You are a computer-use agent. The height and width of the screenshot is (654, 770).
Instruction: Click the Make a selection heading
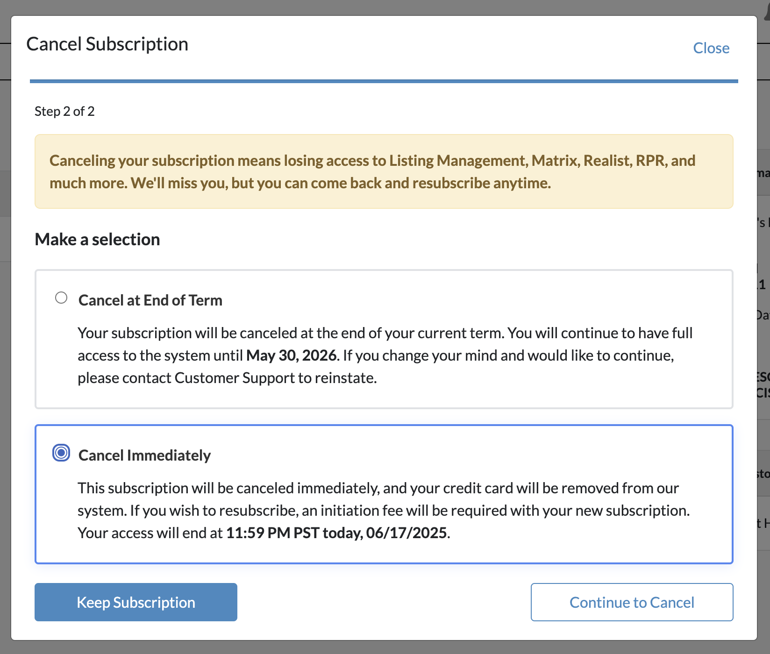click(x=97, y=239)
